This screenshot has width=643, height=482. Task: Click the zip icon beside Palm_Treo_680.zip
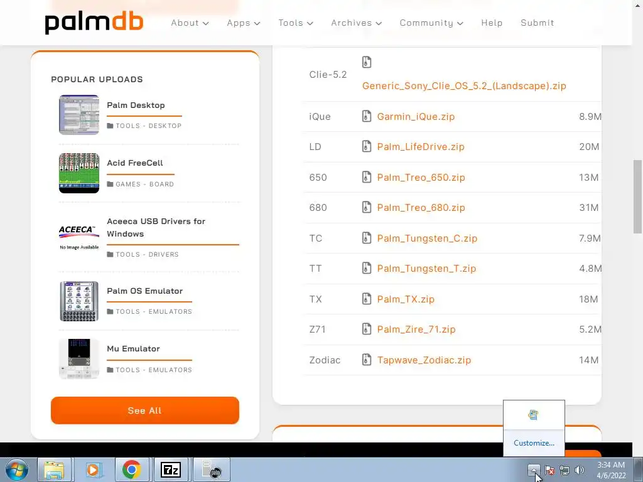(x=367, y=207)
